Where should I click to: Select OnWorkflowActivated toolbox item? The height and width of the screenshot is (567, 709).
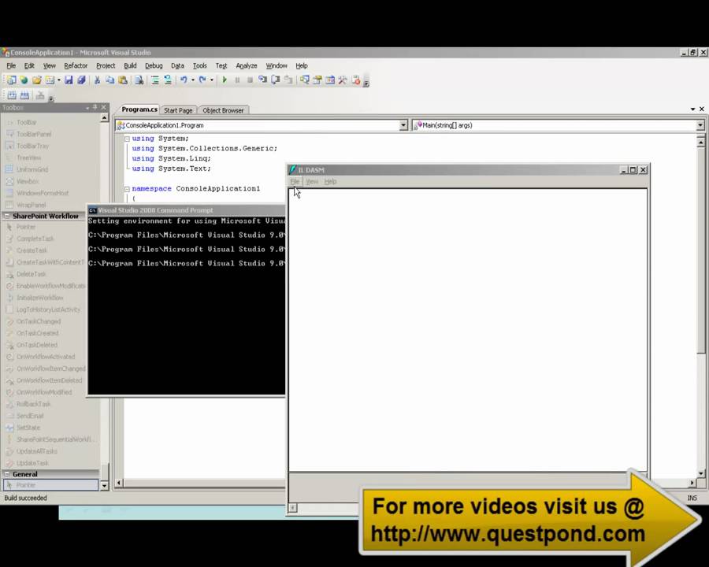click(45, 357)
